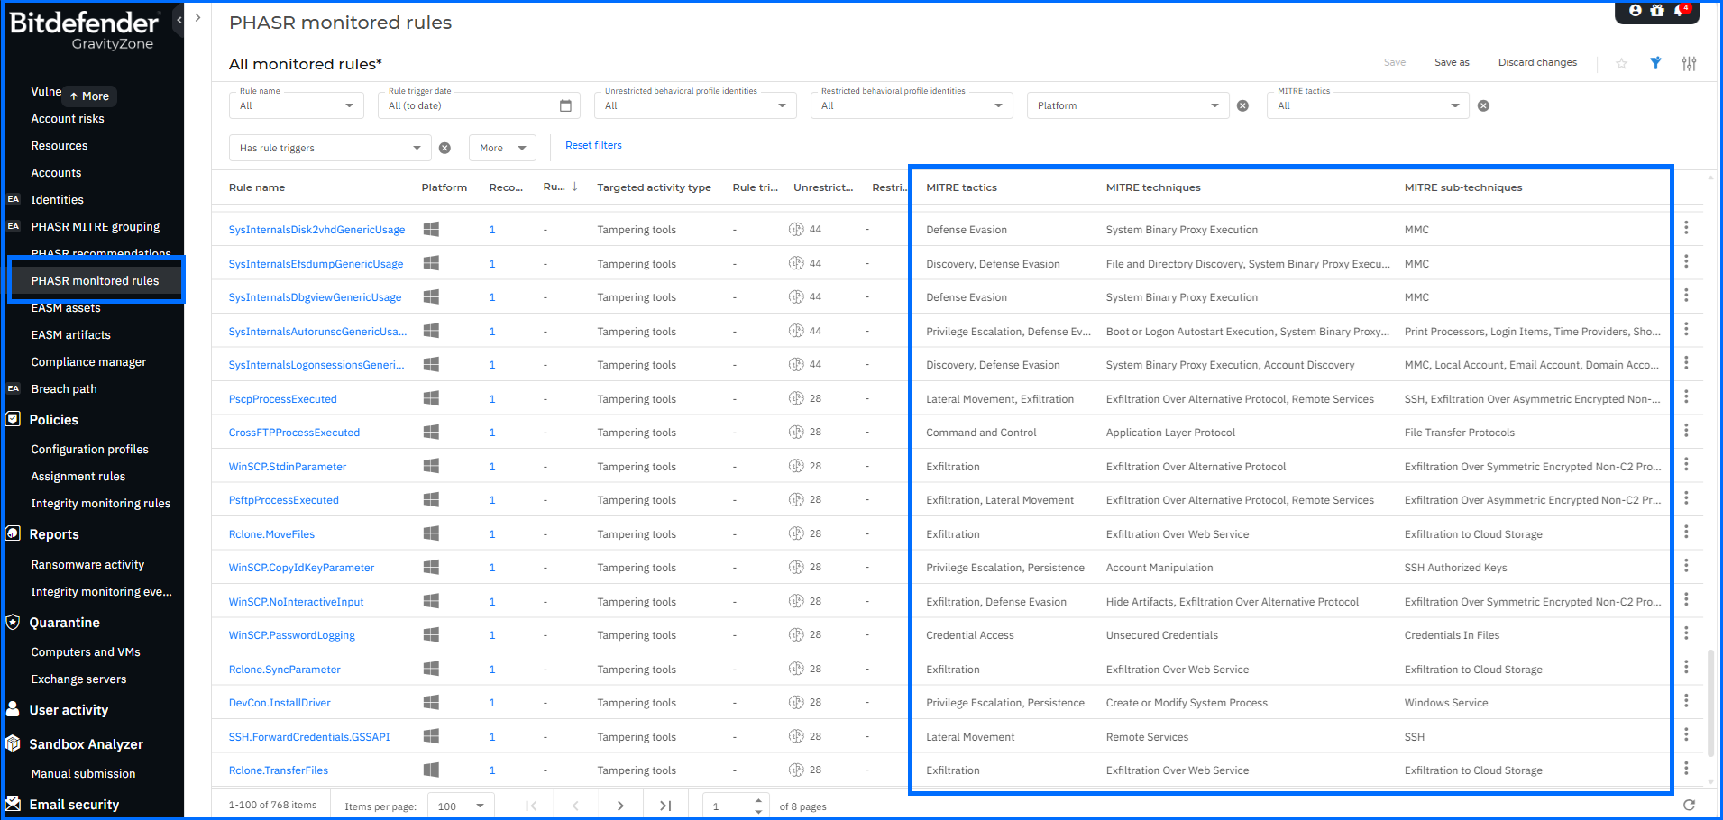Open the Platform filter dropdown
This screenshot has width=1723, height=820.
point(1128,105)
